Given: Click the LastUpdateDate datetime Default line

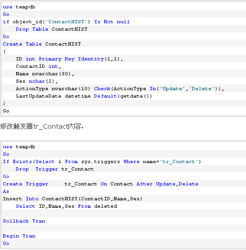Looking at the screenshot, I should [84, 96].
